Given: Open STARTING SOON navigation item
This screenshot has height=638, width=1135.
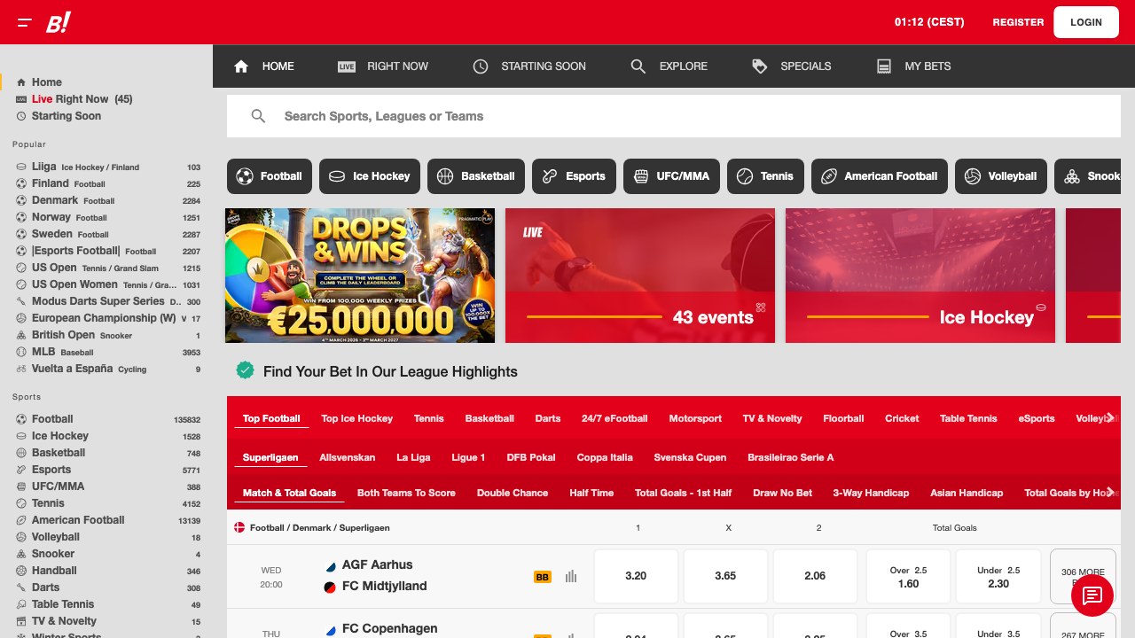Looking at the screenshot, I should pos(529,66).
